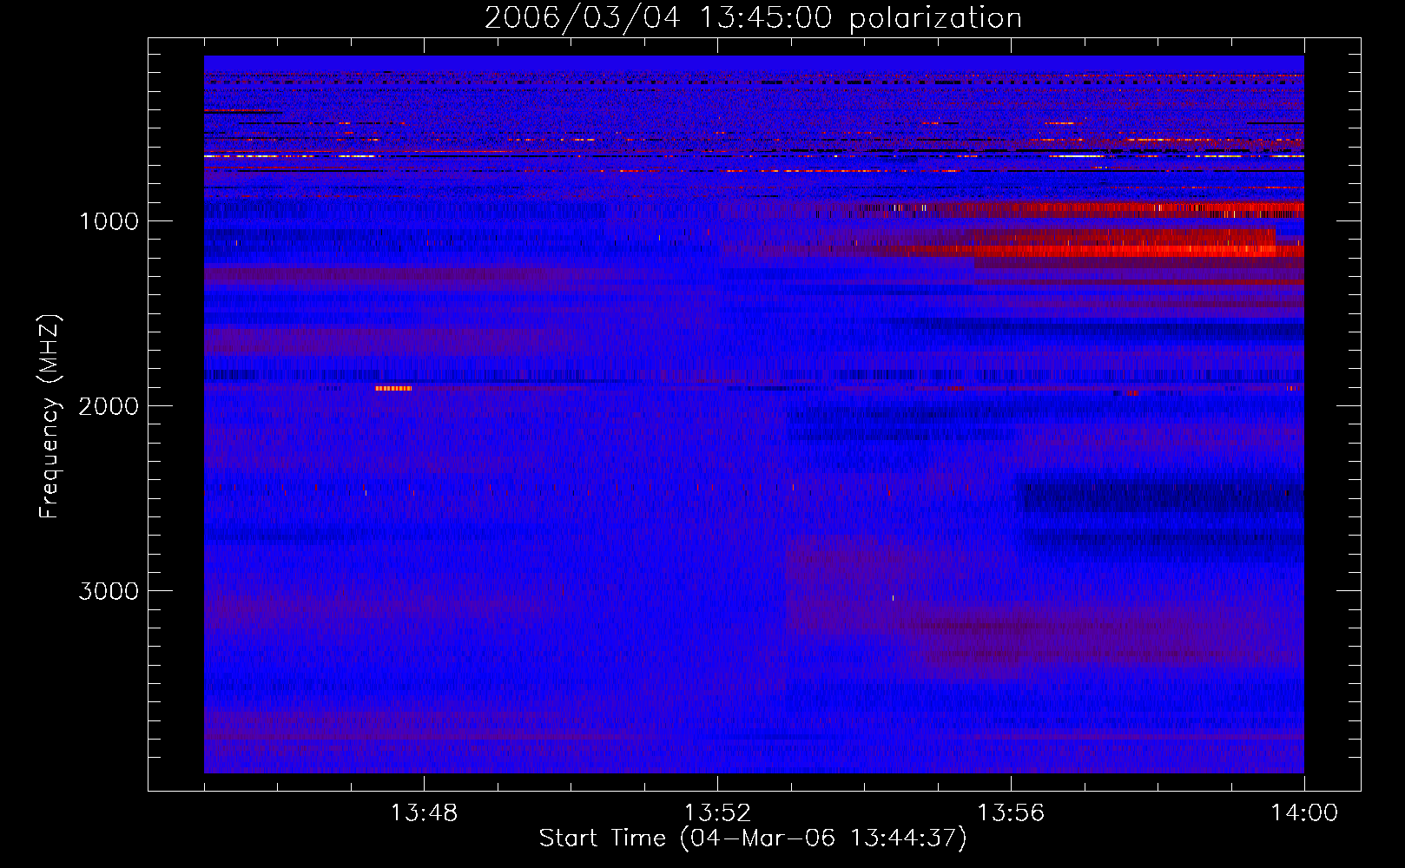The image size is (1405, 868).
Task: Click the white horizontal interference line near top
Action: (x=754, y=156)
